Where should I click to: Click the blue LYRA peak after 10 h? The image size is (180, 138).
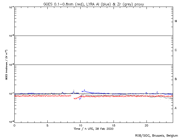point(84,90)
